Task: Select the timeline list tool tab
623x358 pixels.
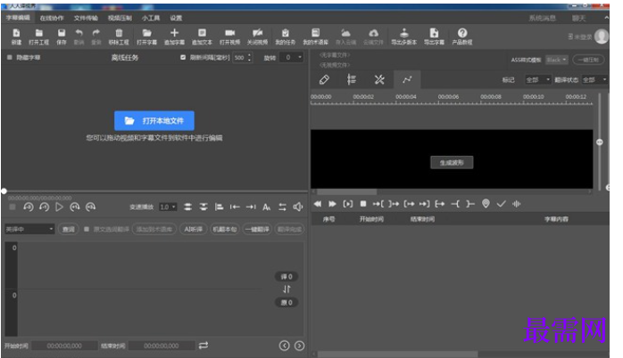Action: [352, 79]
